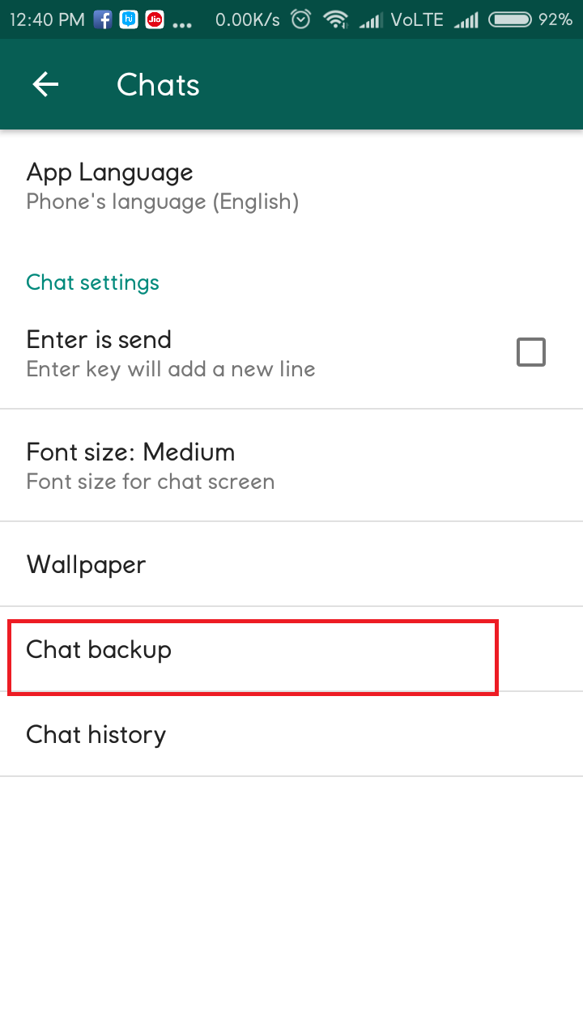Image resolution: width=583 pixels, height=1036 pixels.
Task: Tap the back arrow in the header
Action: pyautogui.click(x=46, y=85)
